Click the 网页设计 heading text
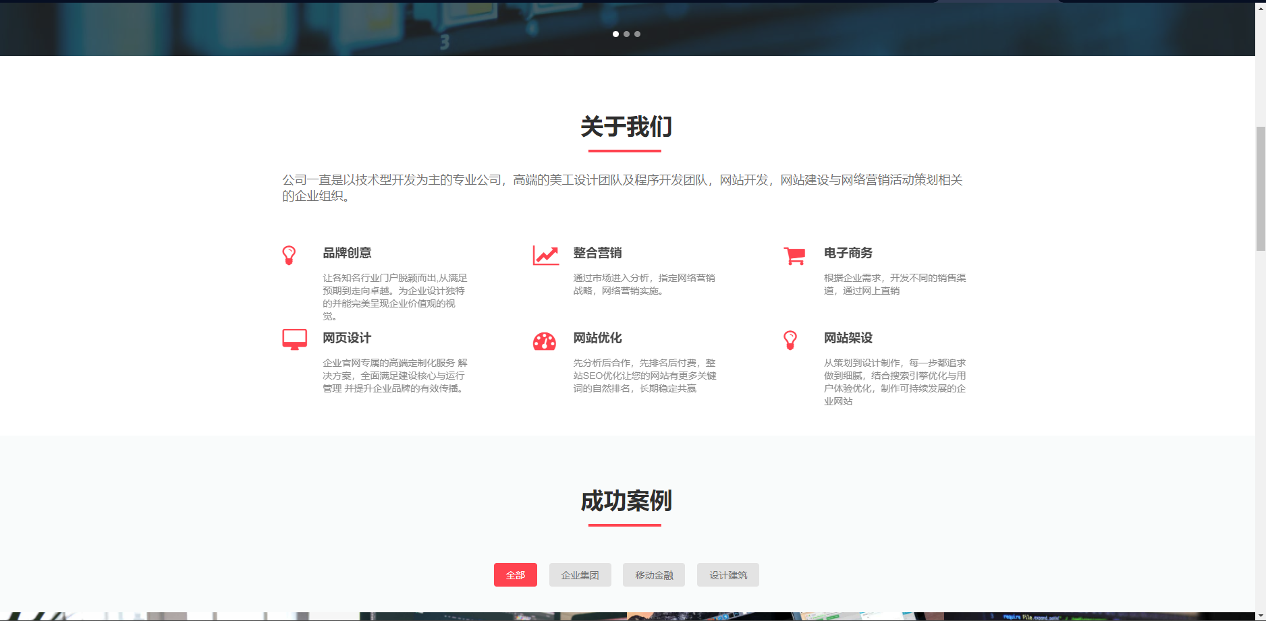 pyautogui.click(x=347, y=338)
